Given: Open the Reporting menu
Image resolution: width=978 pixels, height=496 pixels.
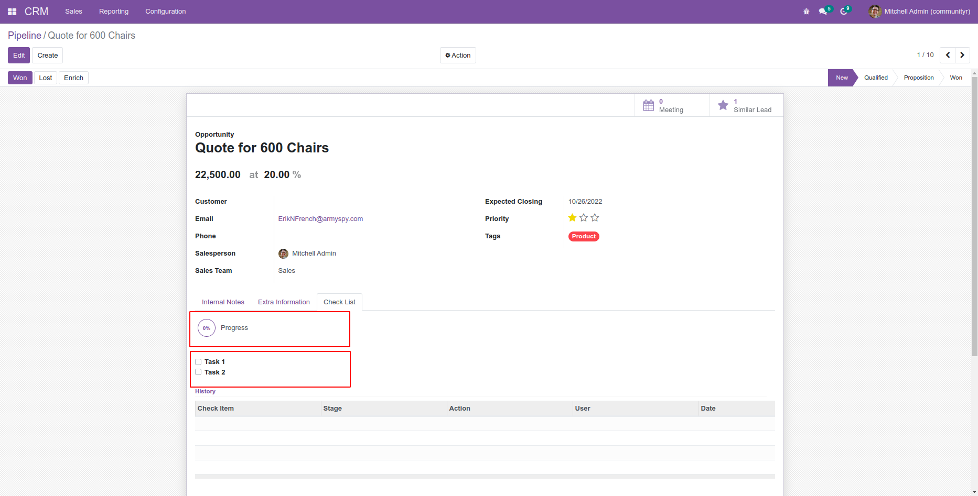Looking at the screenshot, I should 114,12.
